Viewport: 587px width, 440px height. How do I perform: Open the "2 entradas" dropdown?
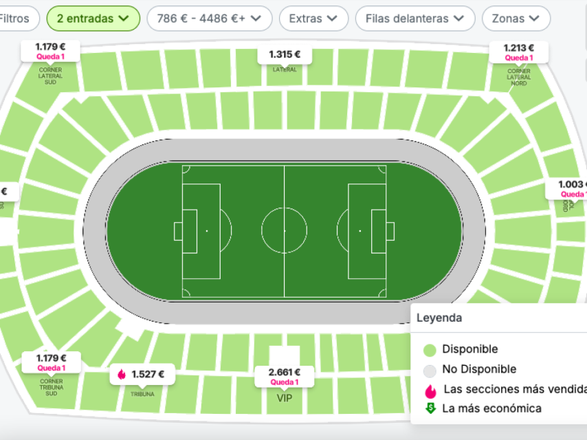(x=93, y=19)
